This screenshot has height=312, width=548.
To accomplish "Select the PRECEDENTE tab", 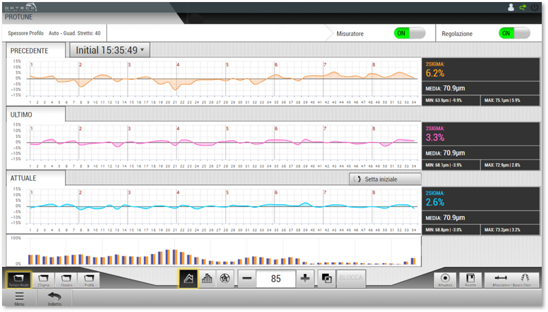I will pyautogui.click(x=36, y=51).
